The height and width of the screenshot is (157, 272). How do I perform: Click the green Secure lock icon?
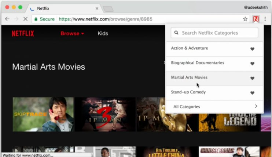(36, 19)
